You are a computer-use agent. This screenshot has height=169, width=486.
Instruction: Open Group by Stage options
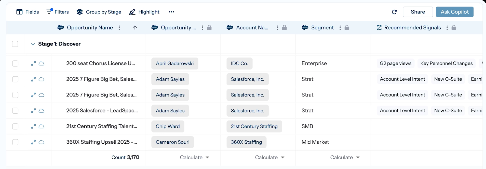(x=99, y=12)
